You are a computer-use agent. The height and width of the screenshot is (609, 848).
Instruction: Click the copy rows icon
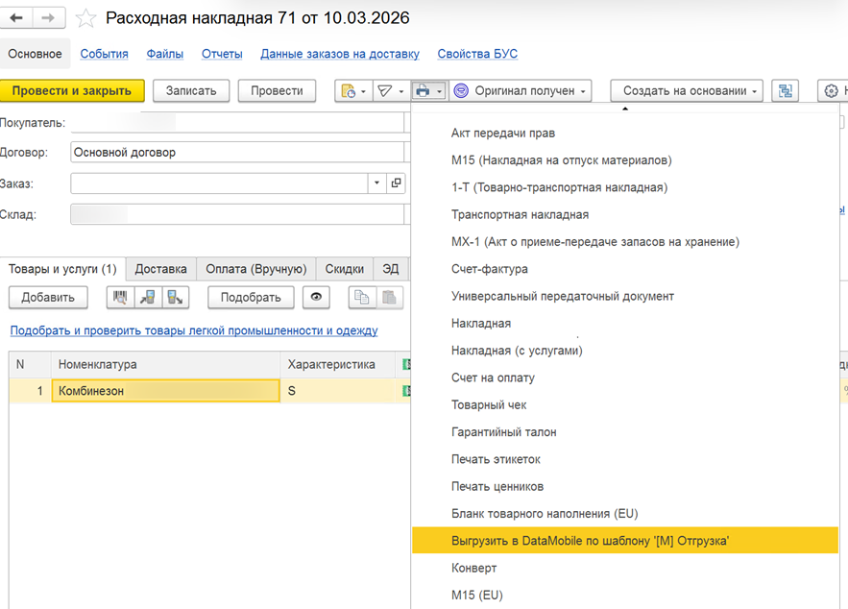point(362,298)
